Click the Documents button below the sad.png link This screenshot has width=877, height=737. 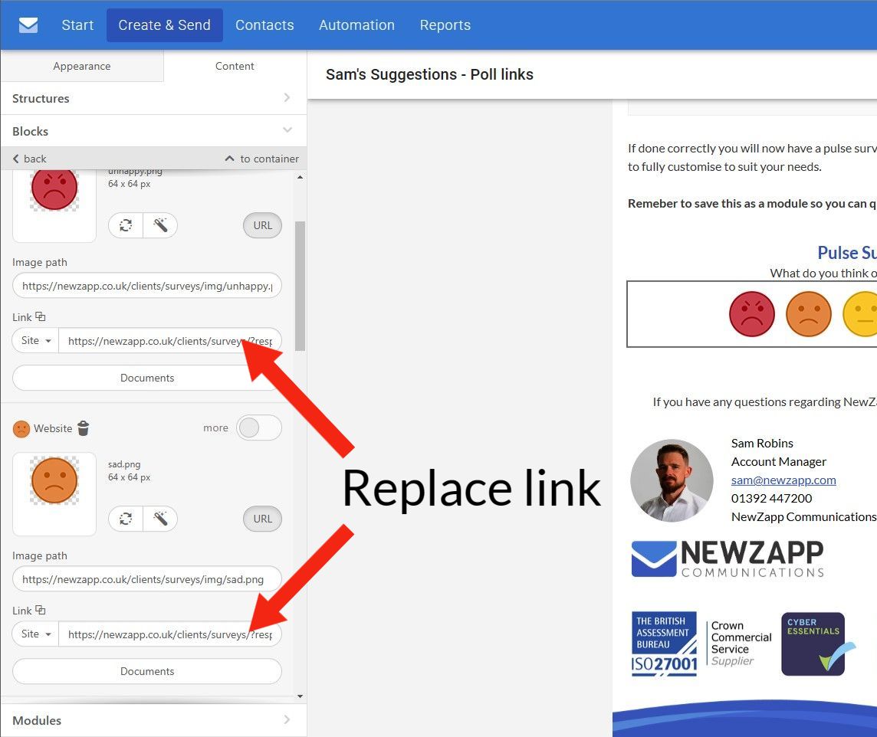pyautogui.click(x=147, y=671)
